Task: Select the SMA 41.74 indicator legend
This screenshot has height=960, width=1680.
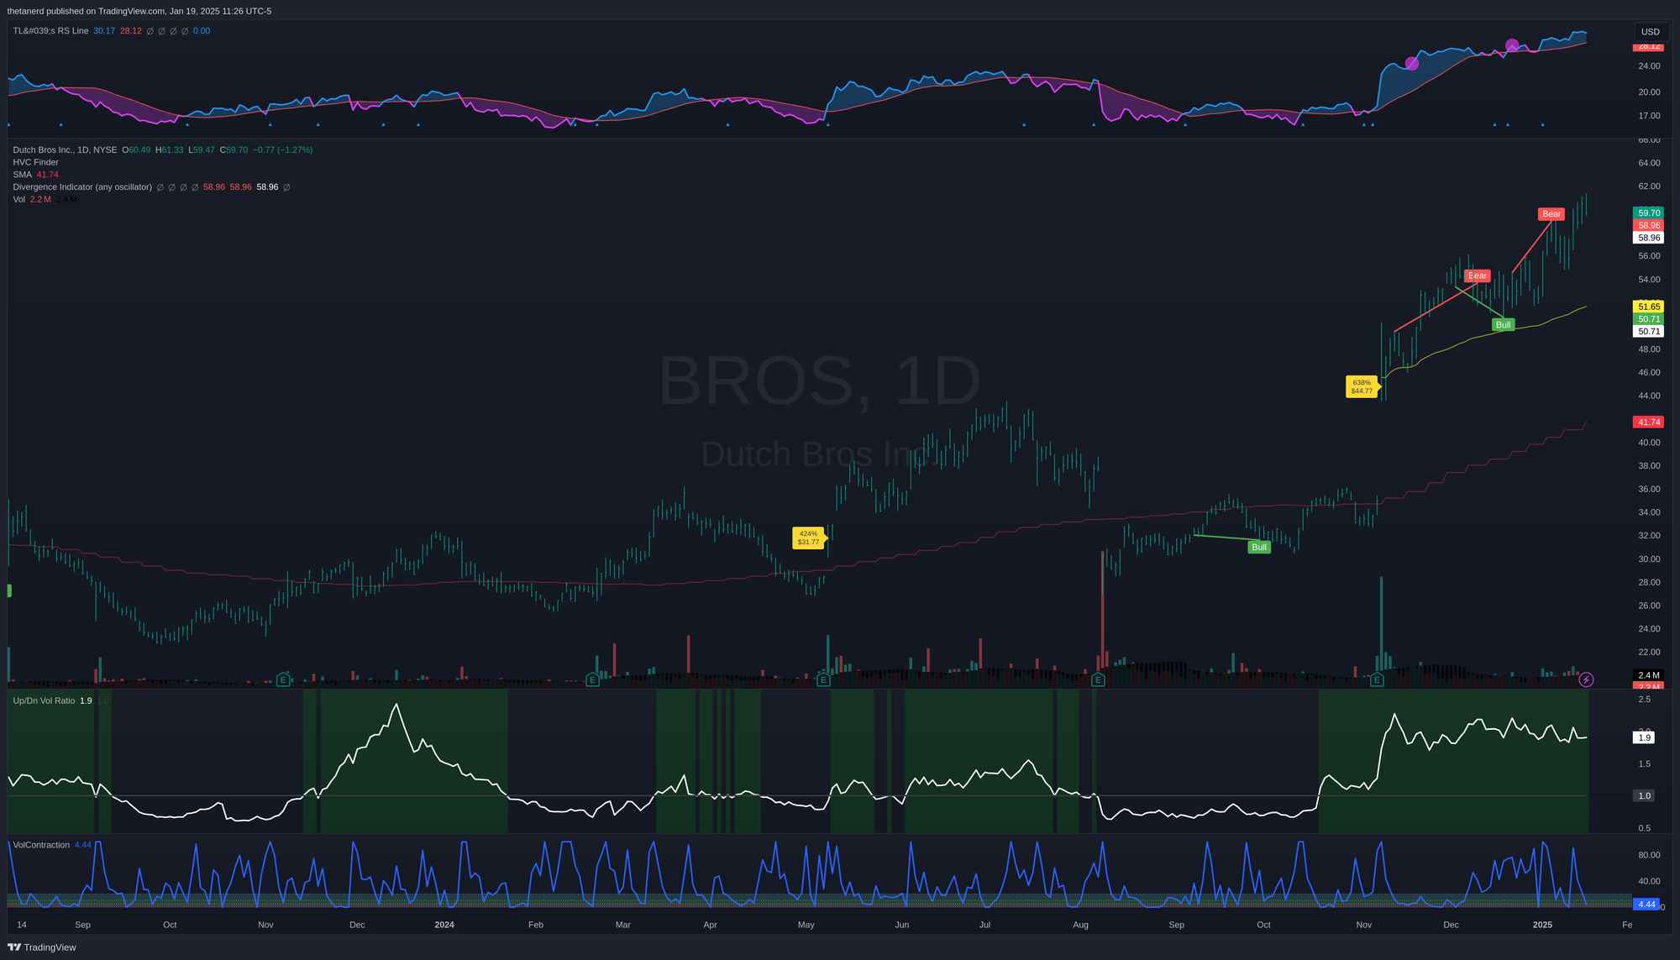Action: [36, 175]
